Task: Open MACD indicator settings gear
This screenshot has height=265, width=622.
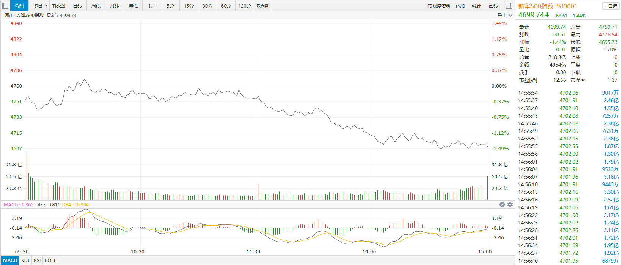Action: pos(510,204)
